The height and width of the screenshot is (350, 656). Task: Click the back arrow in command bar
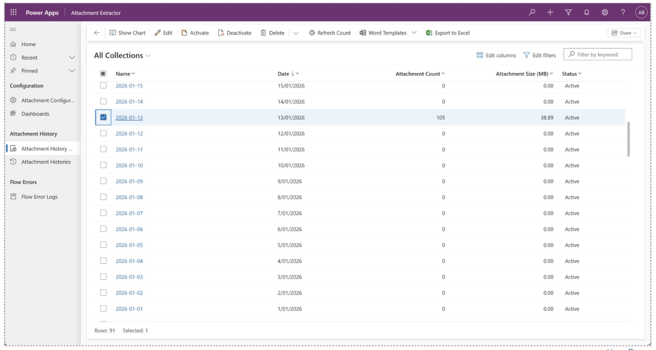point(97,33)
